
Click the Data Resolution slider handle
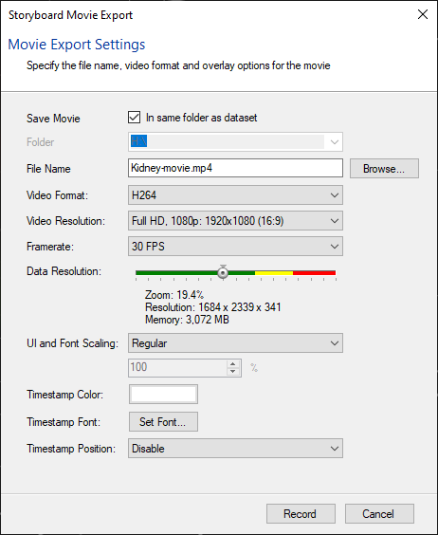pos(223,272)
